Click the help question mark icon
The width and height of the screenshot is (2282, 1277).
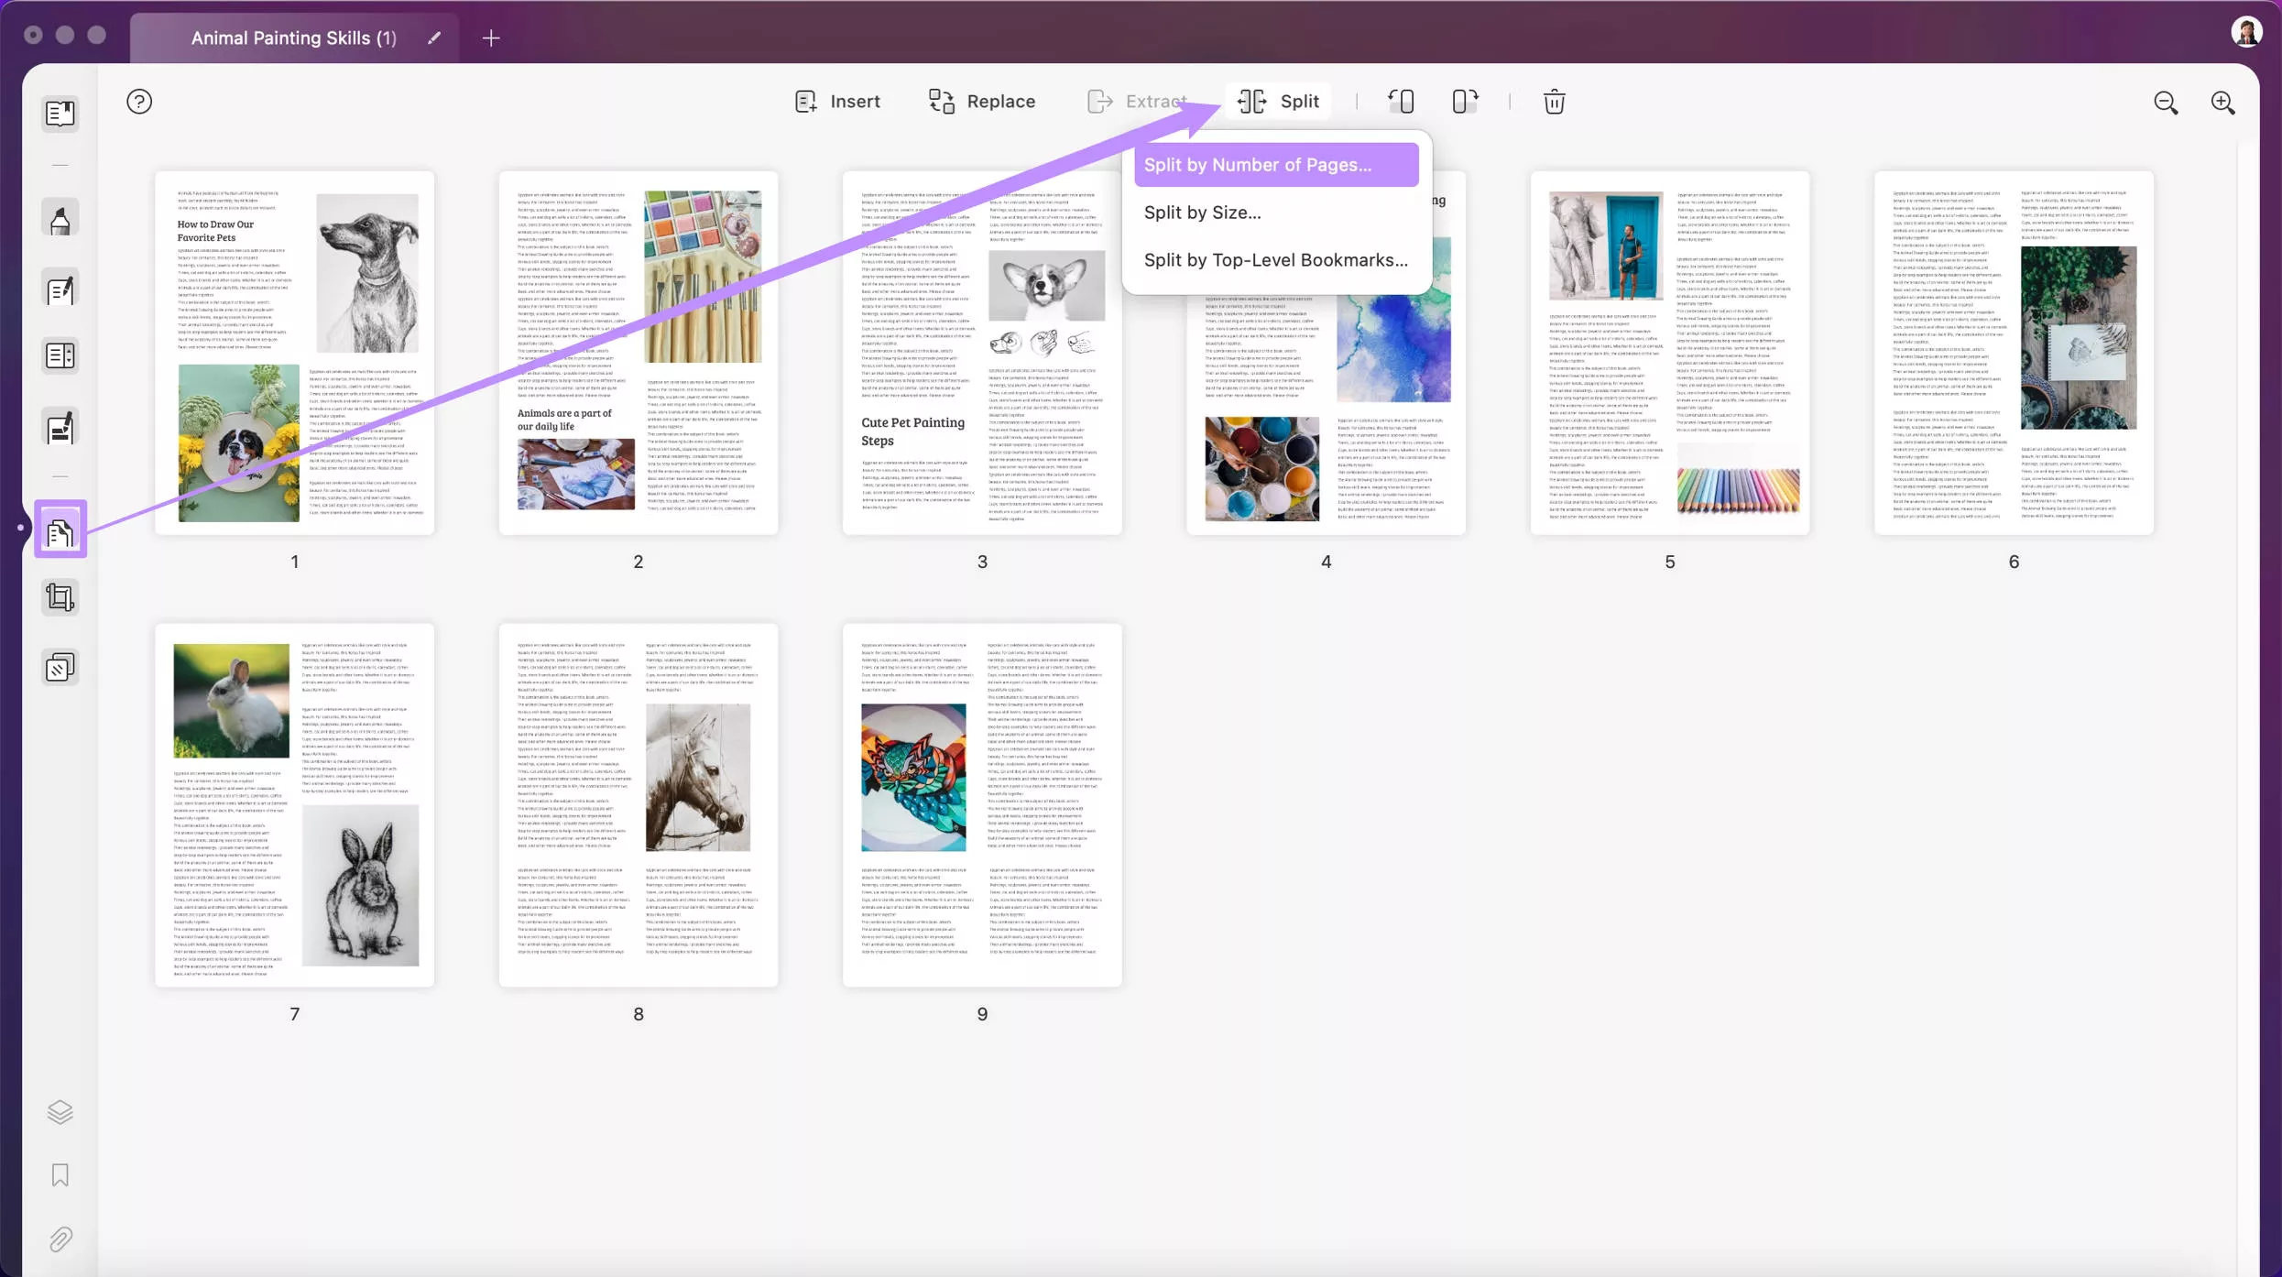pos(139,102)
